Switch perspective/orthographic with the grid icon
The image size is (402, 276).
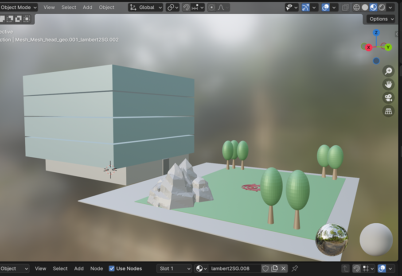pyautogui.click(x=388, y=111)
